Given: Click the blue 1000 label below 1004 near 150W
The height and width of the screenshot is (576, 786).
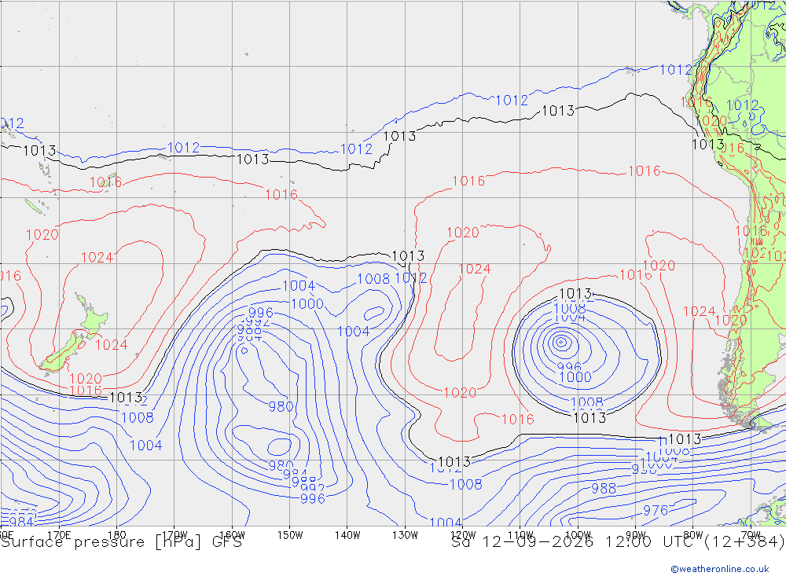Looking at the screenshot, I should click(307, 304).
